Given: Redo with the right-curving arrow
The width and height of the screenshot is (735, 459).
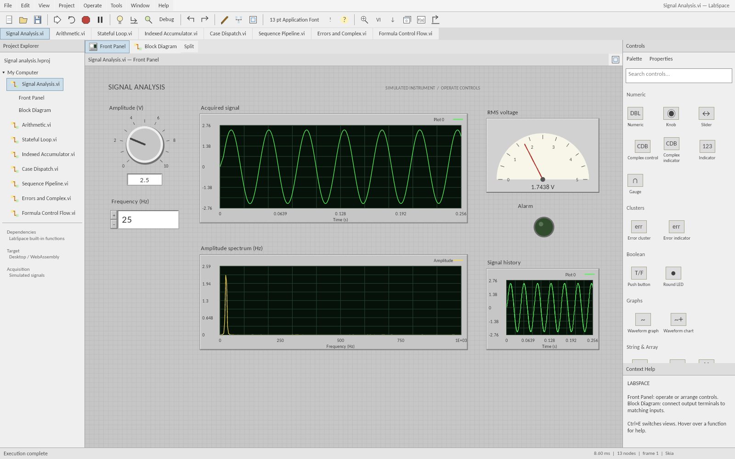Looking at the screenshot, I should 205,20.
